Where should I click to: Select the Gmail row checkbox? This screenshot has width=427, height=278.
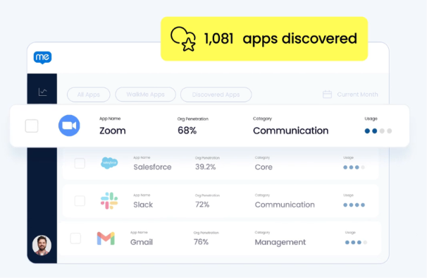pos(75,238)
